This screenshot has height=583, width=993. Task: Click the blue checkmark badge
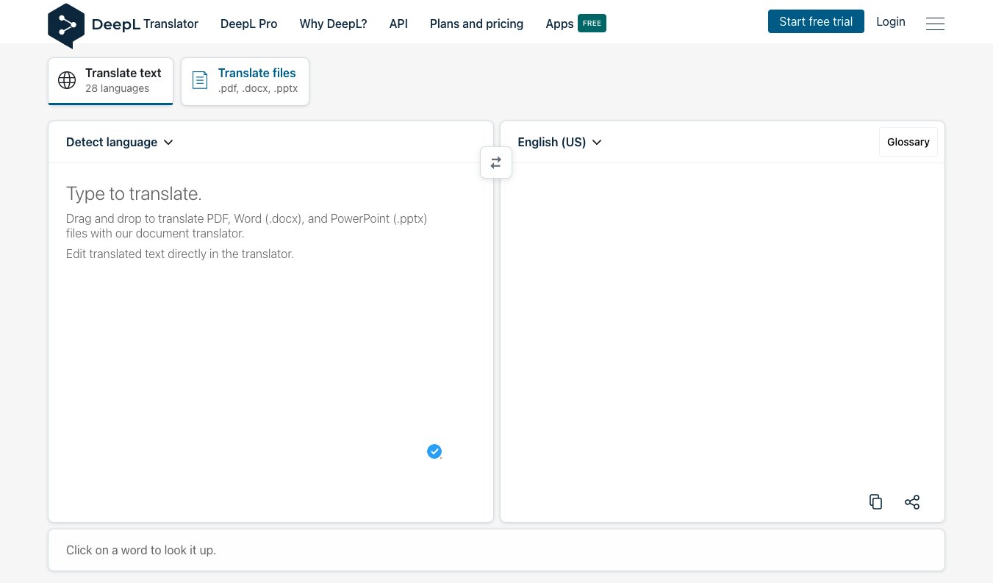[434, 451]
